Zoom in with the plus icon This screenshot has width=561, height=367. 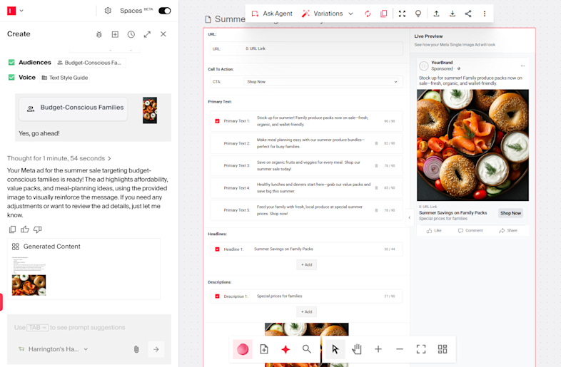click(378, 349)
